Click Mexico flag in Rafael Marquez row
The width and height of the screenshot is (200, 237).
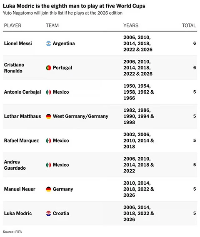tap(48, 140)
